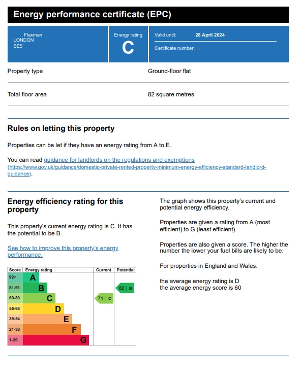
Task: Click the dark orange F rating bar
Action: point(52,330)
